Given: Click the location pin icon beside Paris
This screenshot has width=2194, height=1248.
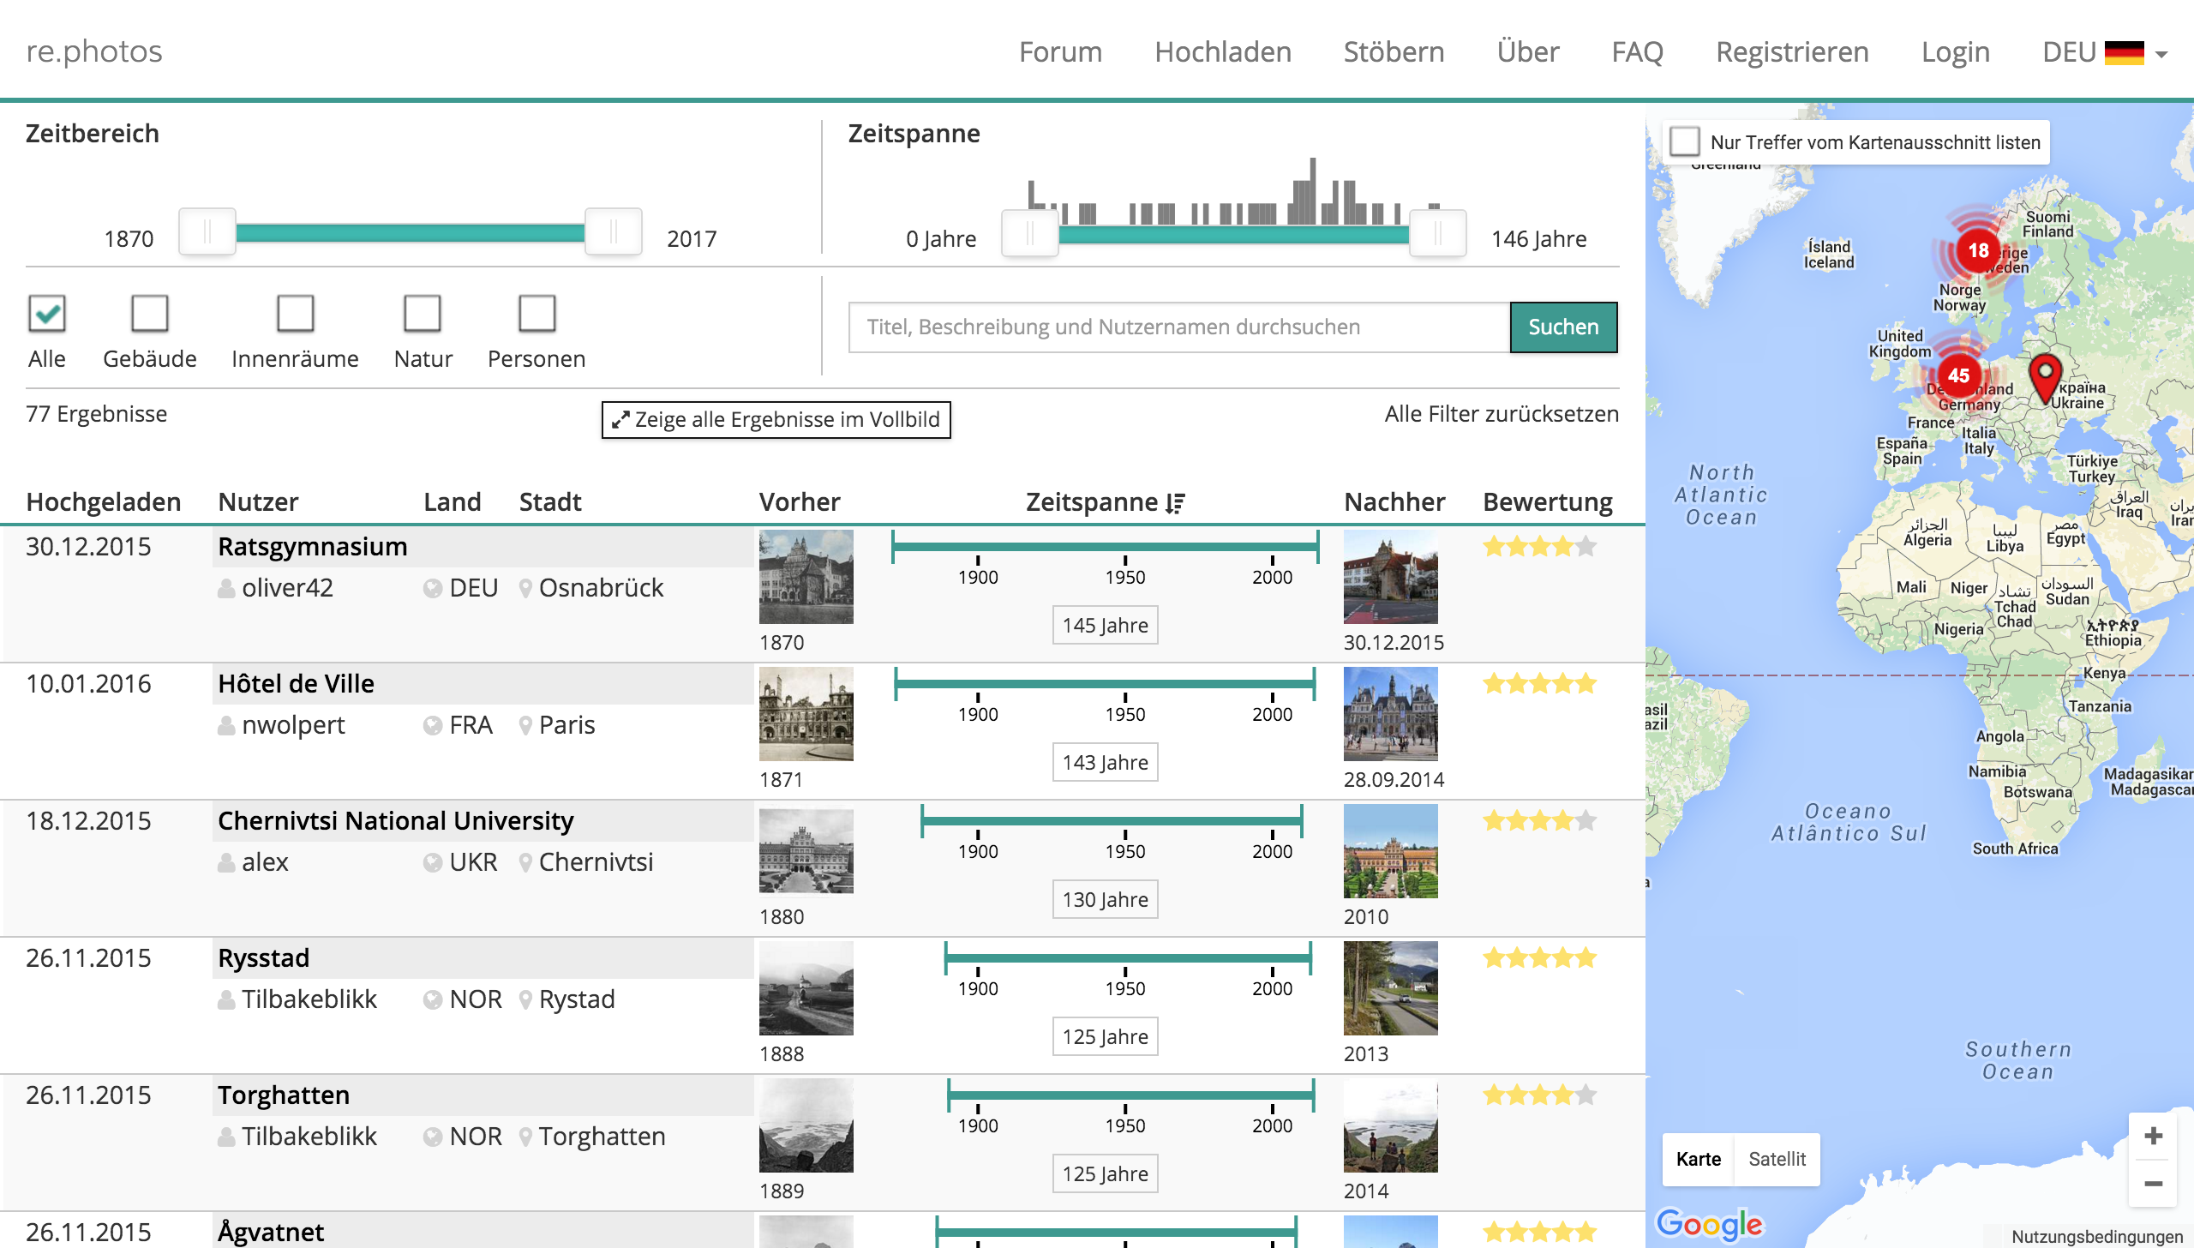Looking at the screenshot, I should pos(525,725).
